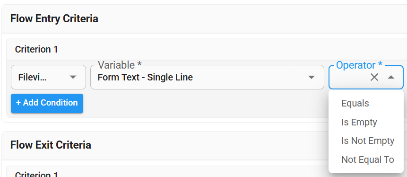
Task: Open the Filevi... source dropdown
Action: (x=48, y=77)
